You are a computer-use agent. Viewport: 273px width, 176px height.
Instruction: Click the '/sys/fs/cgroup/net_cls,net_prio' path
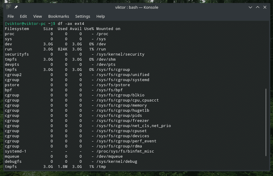134,126
